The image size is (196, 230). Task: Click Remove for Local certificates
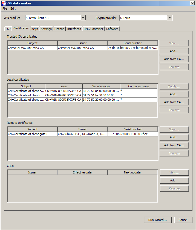pyautogui.click(x=174, y=110)
